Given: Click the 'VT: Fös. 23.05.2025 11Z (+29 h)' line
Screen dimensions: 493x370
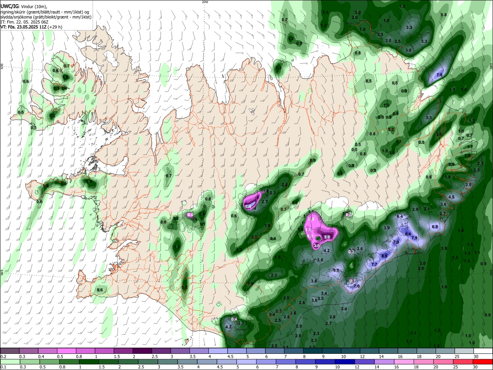Looking at the screenshot, I should pyautogui.click(x=31, y=27).
